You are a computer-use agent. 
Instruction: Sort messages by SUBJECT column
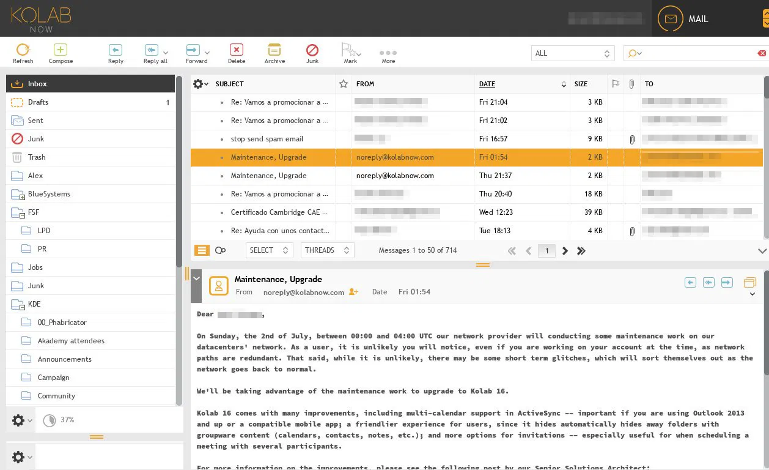[x=229, y=84]
